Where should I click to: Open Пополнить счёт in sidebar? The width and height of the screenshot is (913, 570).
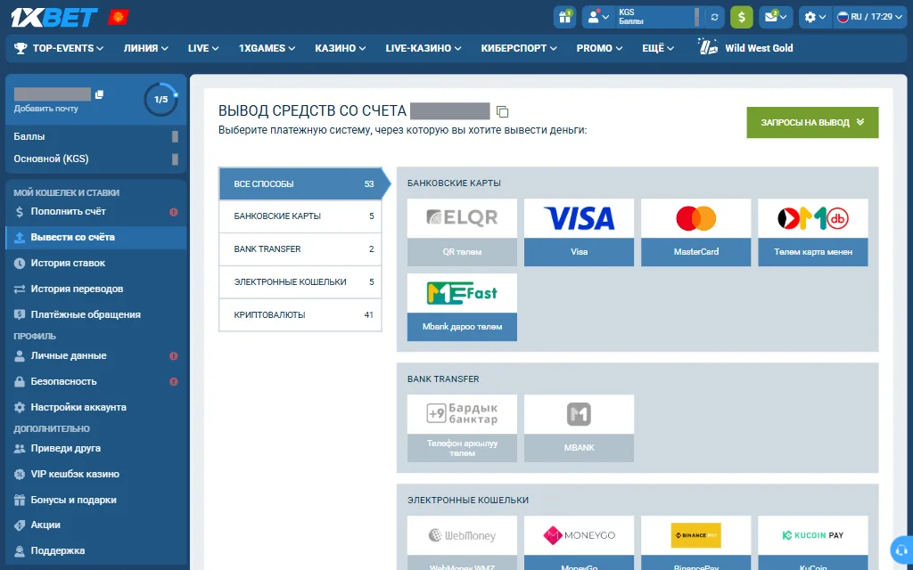96,212
